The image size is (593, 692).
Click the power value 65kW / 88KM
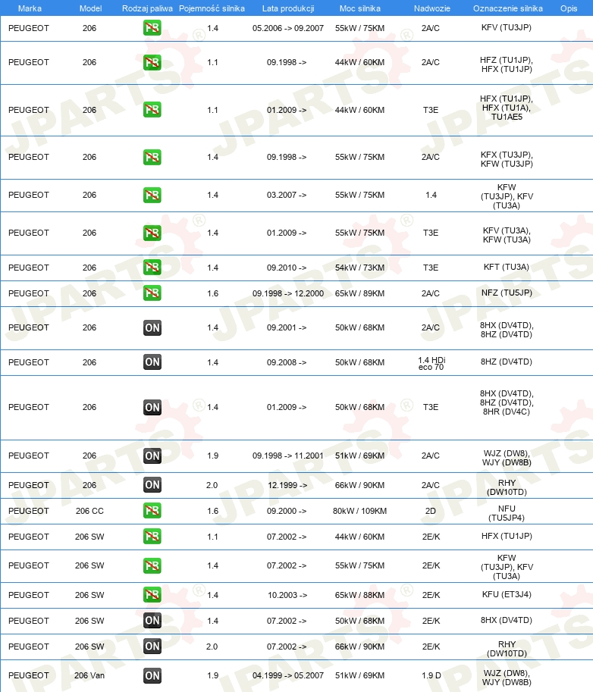pyautogui.click(x=359, y=595)
